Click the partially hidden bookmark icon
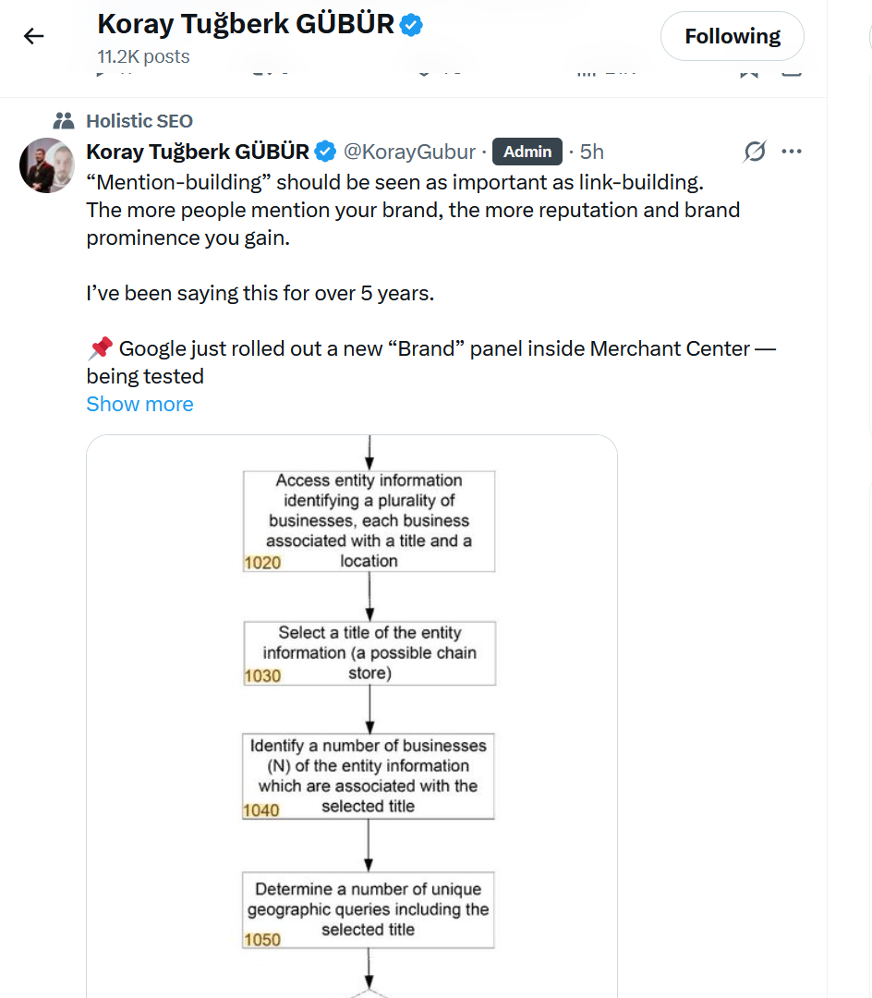This screenshot has width=872, height=998. coord(749,73)
